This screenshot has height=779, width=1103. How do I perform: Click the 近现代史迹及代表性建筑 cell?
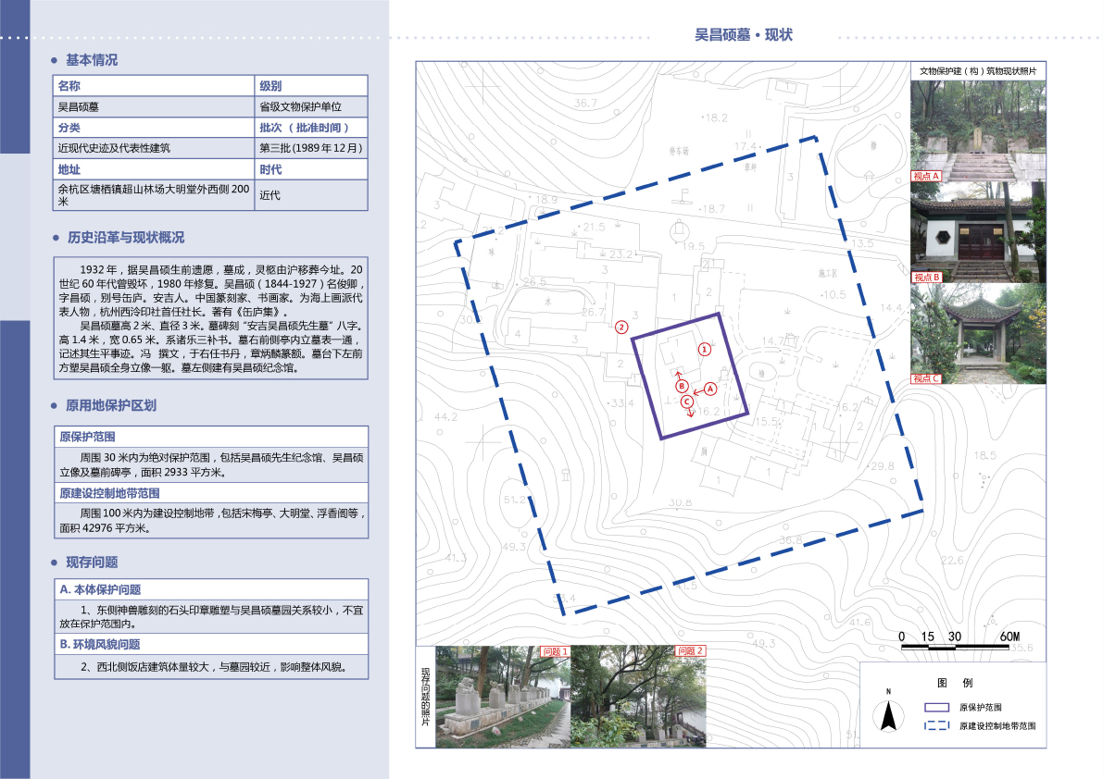(x=154, y=148)
